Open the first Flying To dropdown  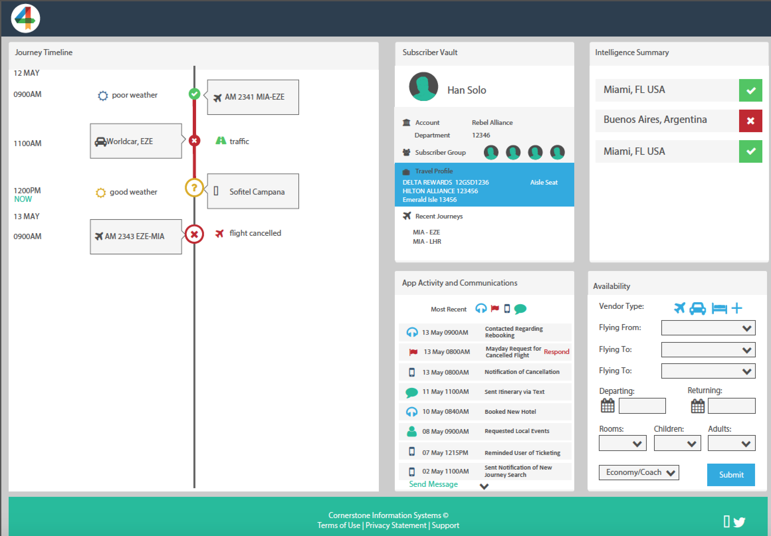pos(708,350)
